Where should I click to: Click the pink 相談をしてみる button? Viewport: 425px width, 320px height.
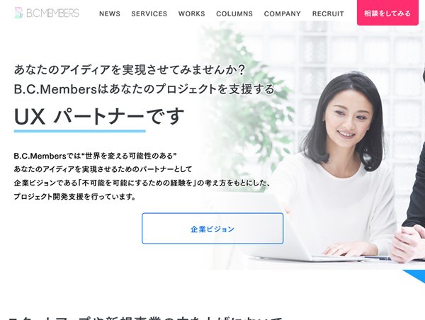click(387, 13)
